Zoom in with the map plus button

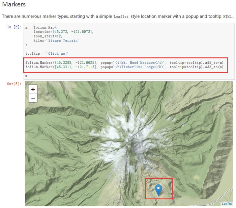coord(33,89)
